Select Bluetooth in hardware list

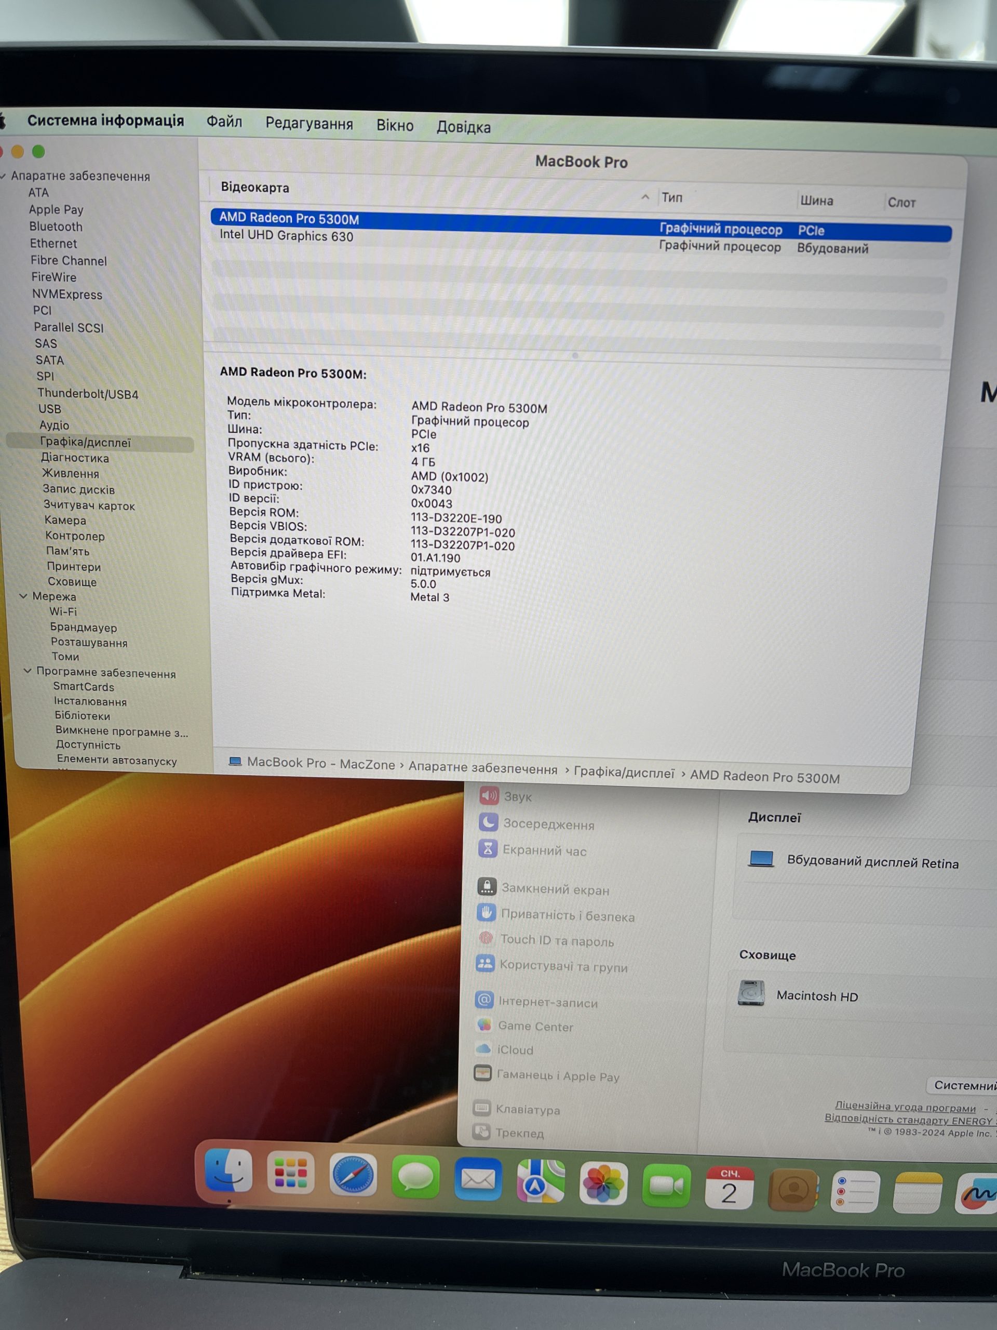(x=55, y=227)
